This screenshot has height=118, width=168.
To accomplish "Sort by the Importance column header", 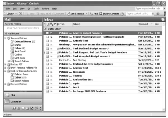I will (x=45, y=24).
